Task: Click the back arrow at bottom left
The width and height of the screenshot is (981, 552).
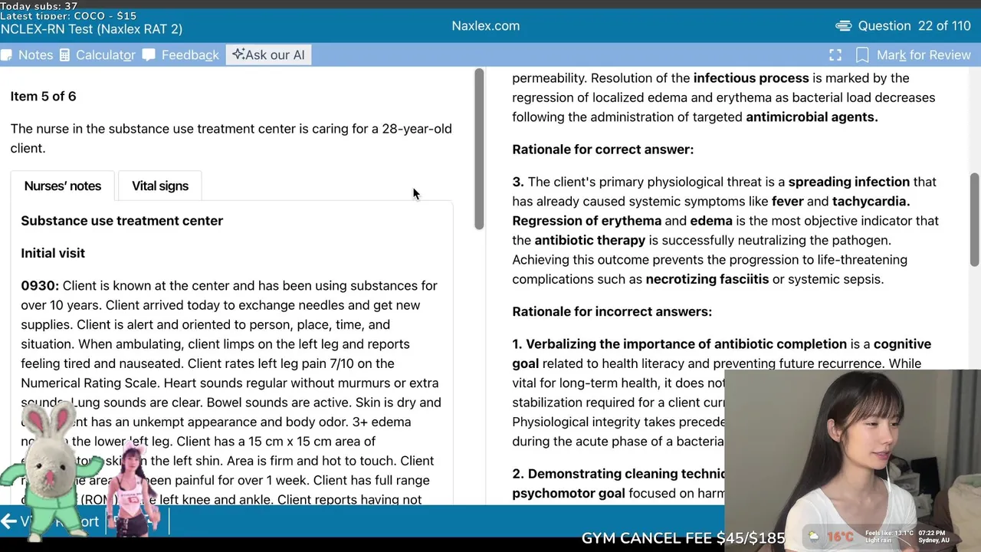Action: click(x=9, y=522)
